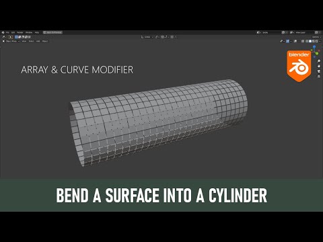Screen dimensions: 323x242
Task: Open the Edit menu
Action: point(13,32)
